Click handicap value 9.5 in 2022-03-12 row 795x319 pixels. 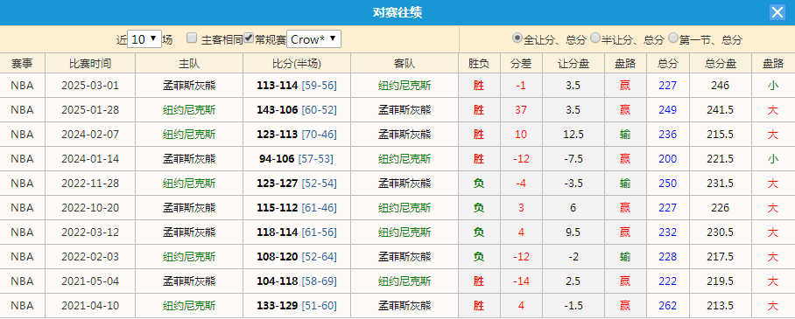573,232
